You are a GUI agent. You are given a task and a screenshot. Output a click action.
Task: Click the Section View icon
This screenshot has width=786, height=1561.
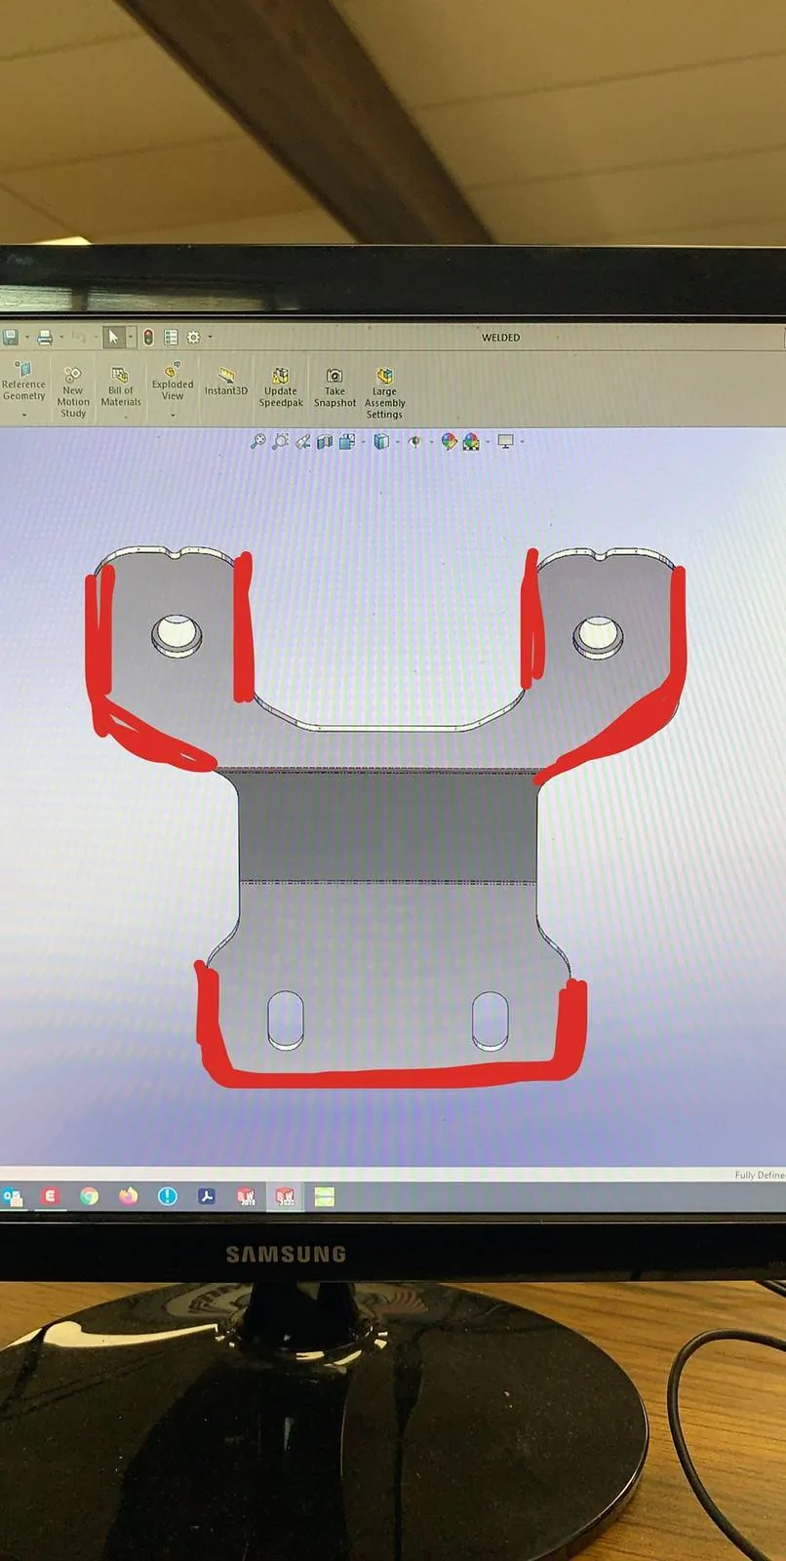(x=325, y=442)
